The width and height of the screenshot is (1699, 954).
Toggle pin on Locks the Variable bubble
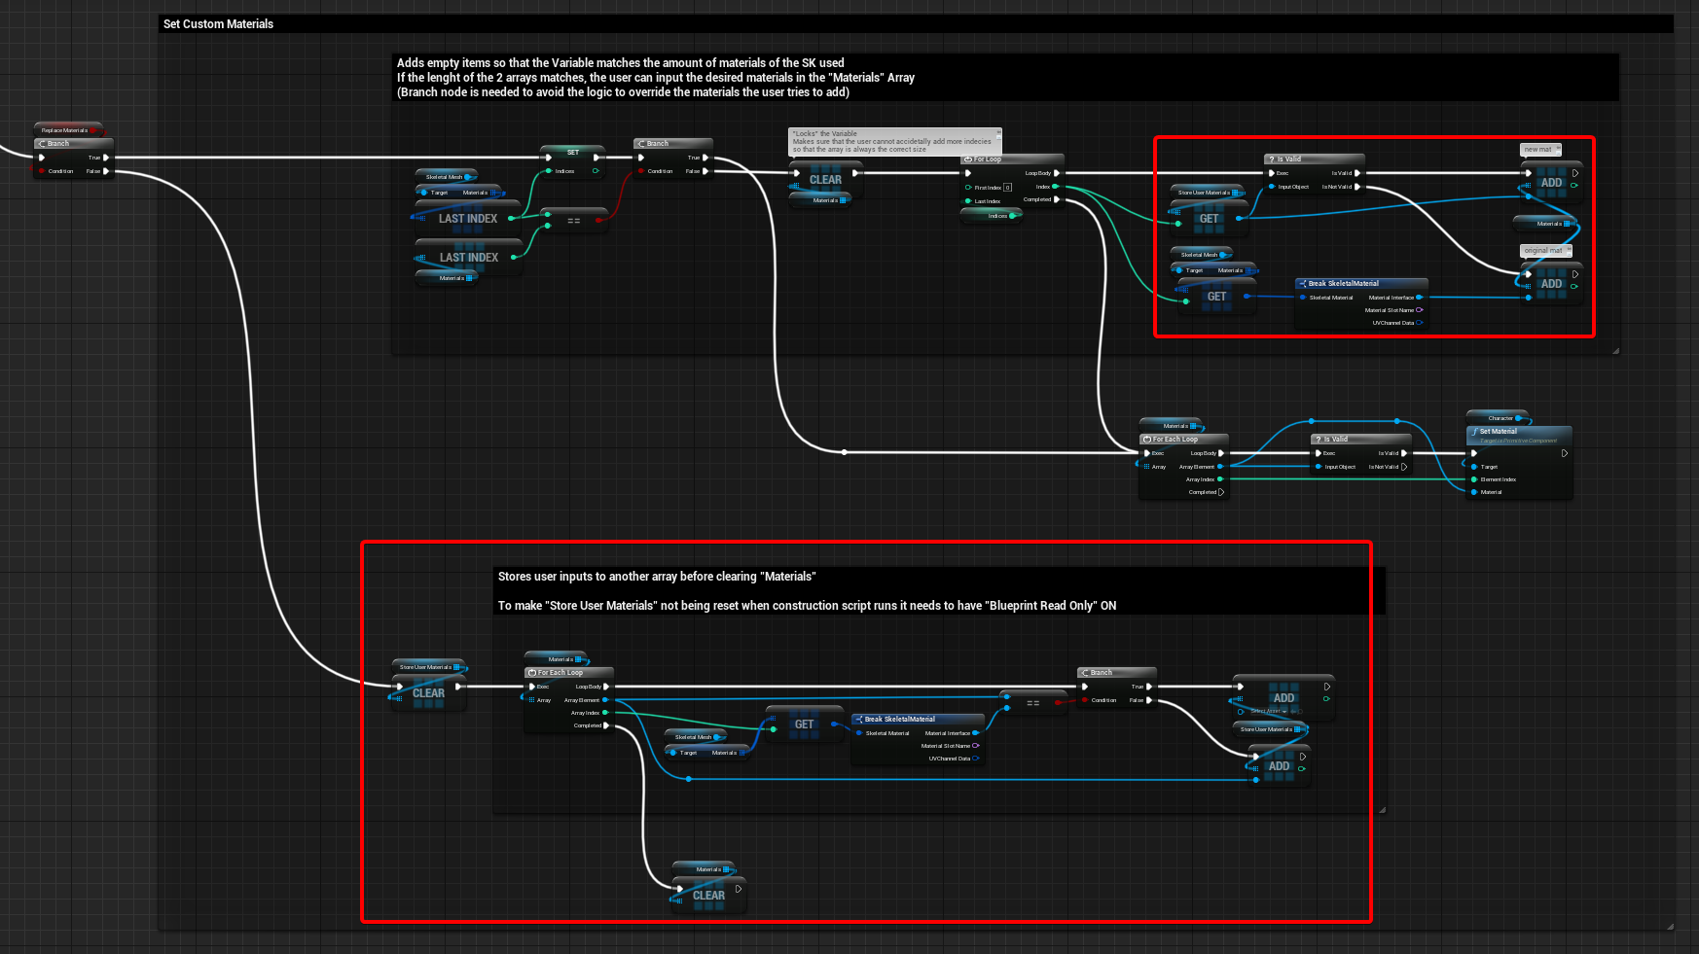coord(997,133)
